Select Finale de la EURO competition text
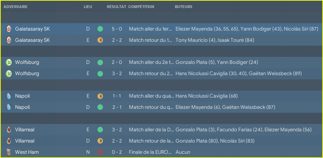The image size is (323, 158). coord(150,152)
